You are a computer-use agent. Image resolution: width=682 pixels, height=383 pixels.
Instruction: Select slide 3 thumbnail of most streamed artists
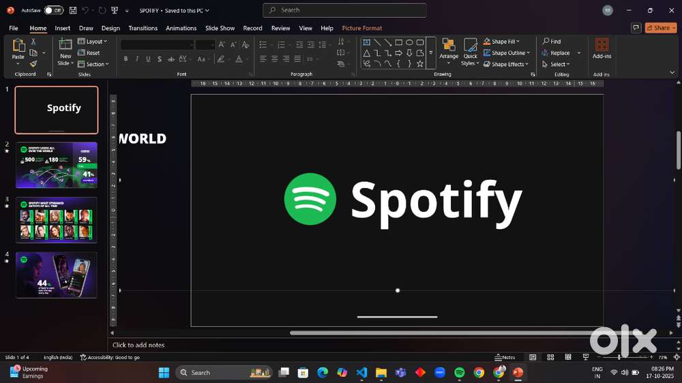(x=57, y=220)
